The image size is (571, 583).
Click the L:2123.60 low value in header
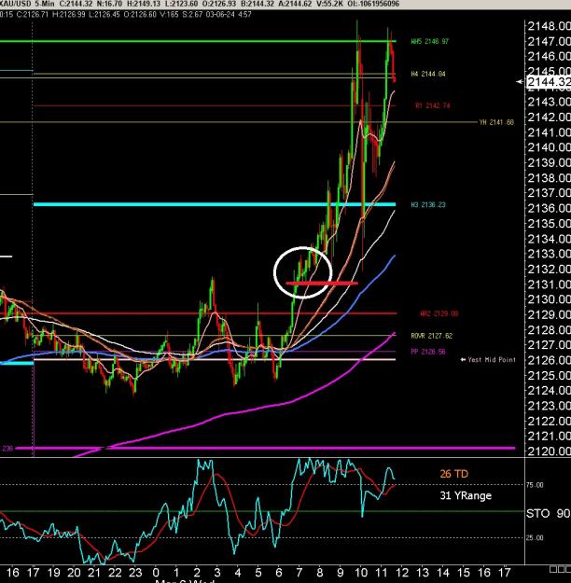point(182,4)
